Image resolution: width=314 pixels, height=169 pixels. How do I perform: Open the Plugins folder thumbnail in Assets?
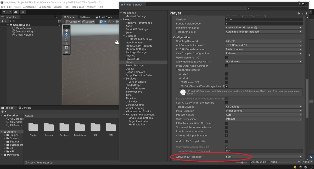33,127
